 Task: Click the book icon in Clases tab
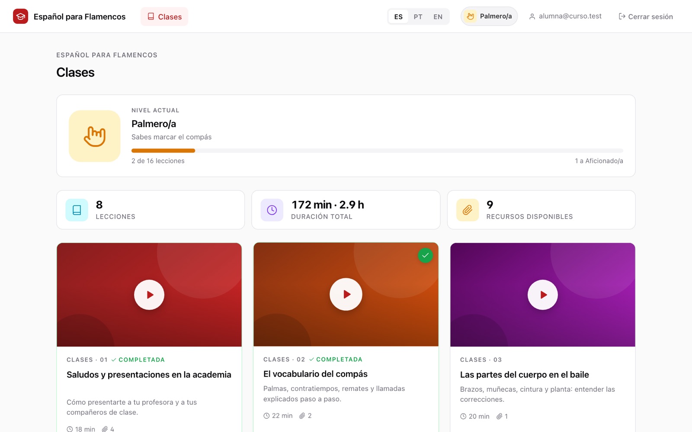[x=151, y=16]
